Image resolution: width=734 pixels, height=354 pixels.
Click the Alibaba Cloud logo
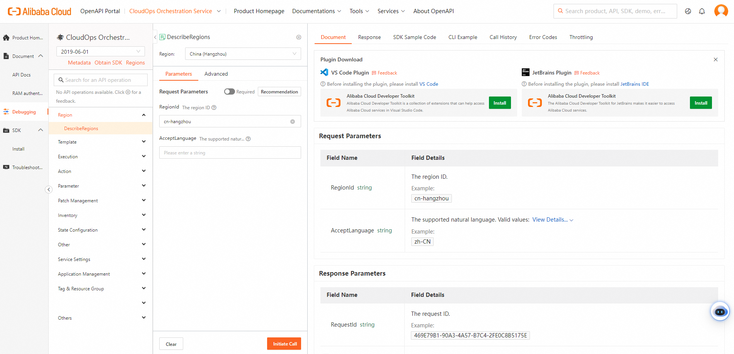[38, 11]
